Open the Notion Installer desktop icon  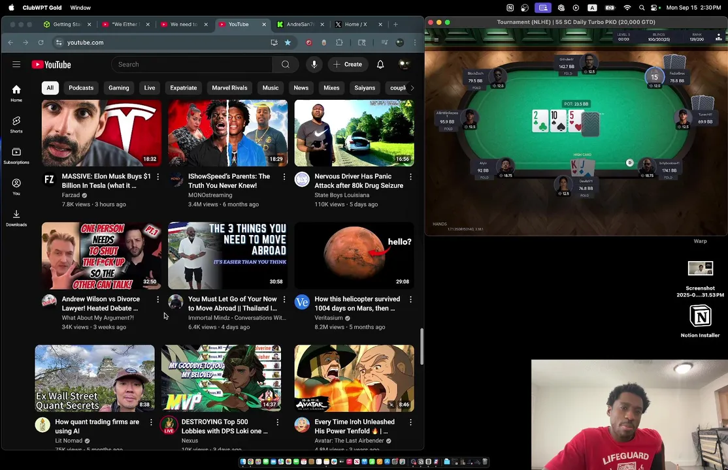click(x=700, y=321)
